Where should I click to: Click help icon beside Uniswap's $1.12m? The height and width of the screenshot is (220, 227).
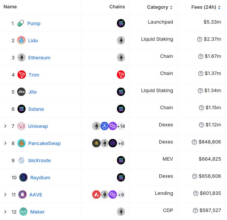[201, 125]
